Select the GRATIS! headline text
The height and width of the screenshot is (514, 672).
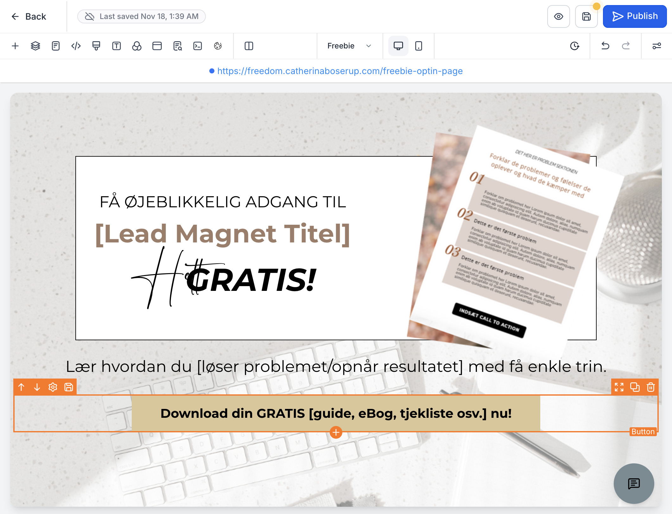click(x=252, y=280)
